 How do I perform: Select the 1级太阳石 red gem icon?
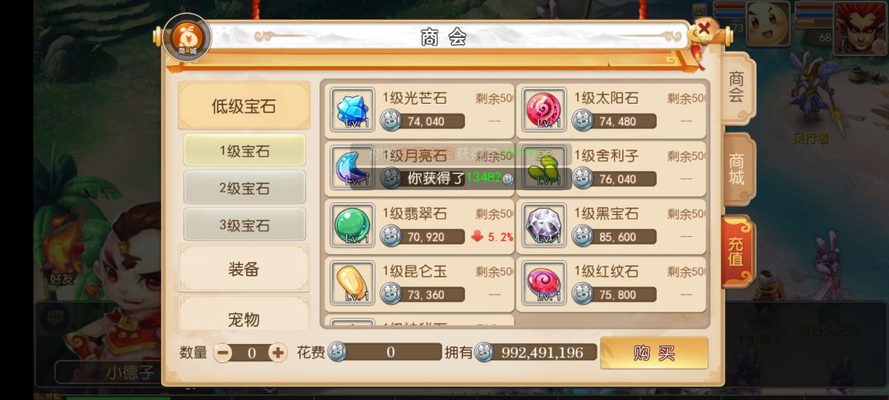click(x=544, y=110)
